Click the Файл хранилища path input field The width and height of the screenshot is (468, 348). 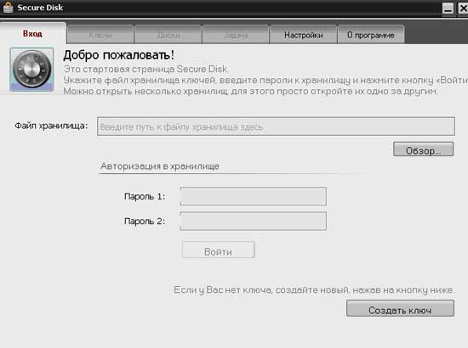click(x=276, y=126)
